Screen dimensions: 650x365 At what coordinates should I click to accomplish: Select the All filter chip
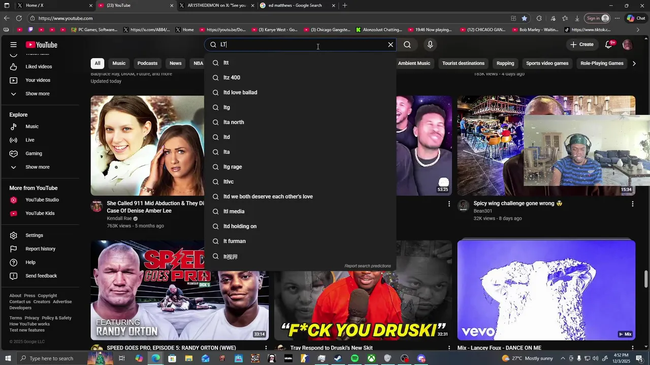[97, 63]
